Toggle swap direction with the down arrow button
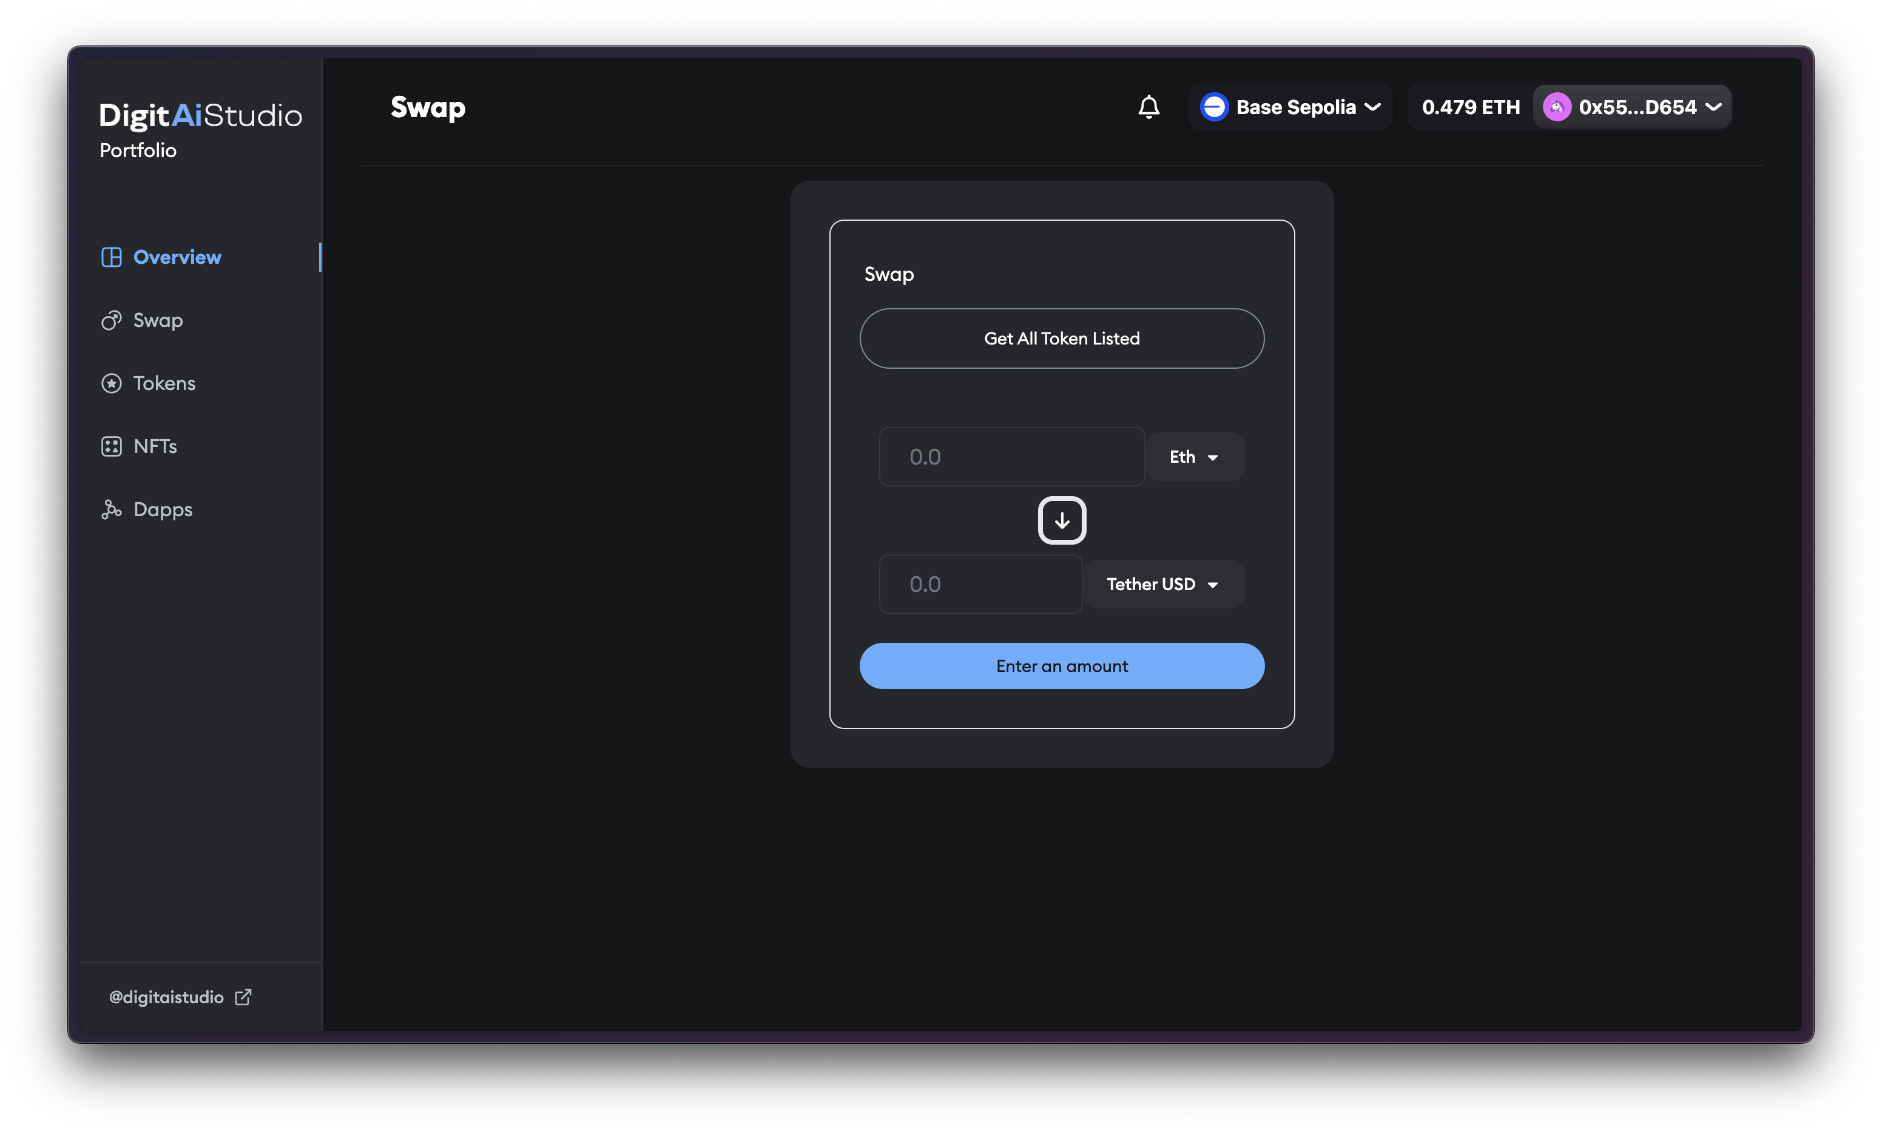Screen dimensions: 1882x1133 coord(1061,520)
